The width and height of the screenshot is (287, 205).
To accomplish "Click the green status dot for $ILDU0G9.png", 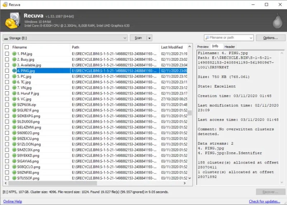I will pyautogui.click(x=14, y=121).
